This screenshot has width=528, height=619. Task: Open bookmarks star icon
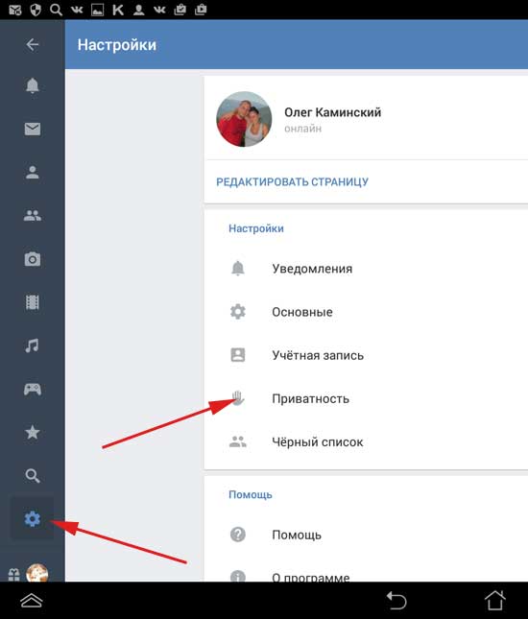pyautogui.click(x=33, y=433)
